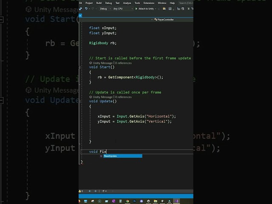Click the 'void Start()' method signature
Image resolution: width=272 pixels, height=204 pixels.
(102, 67)
